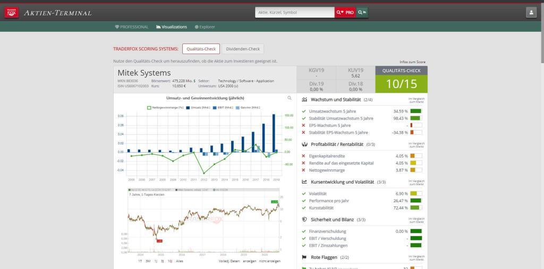Click the magnifier icon on the revenue chart
Screen dimensions: 544x269
point(290,98)
